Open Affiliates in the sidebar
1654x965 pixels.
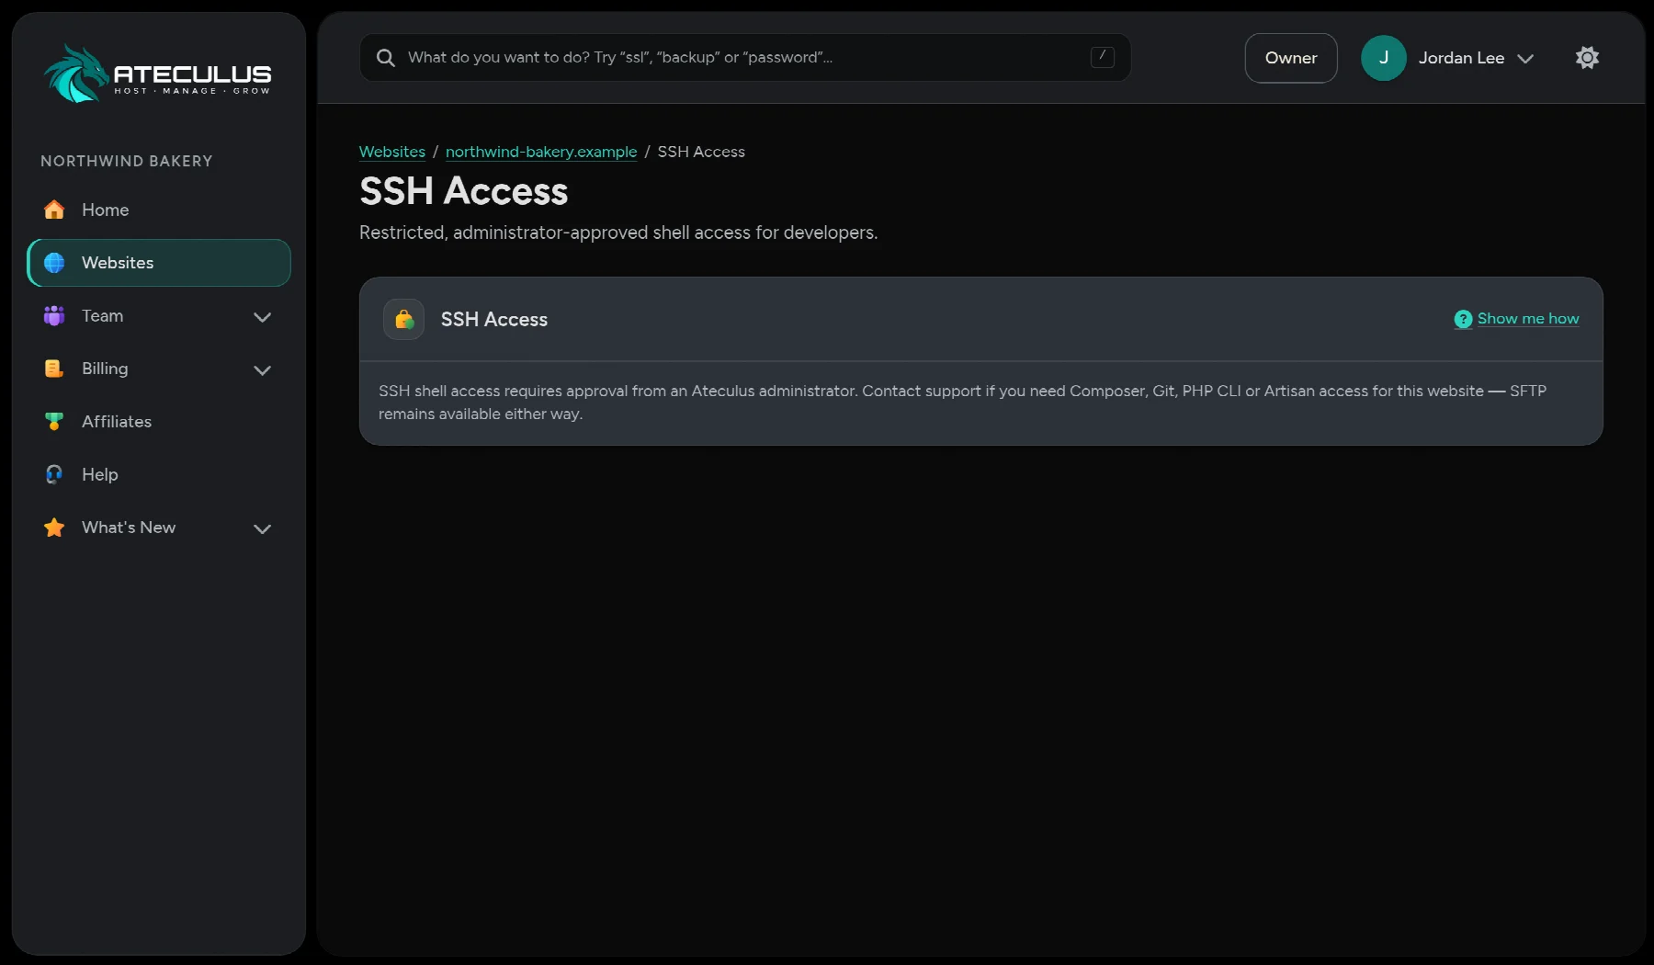(x=159, y=422)
